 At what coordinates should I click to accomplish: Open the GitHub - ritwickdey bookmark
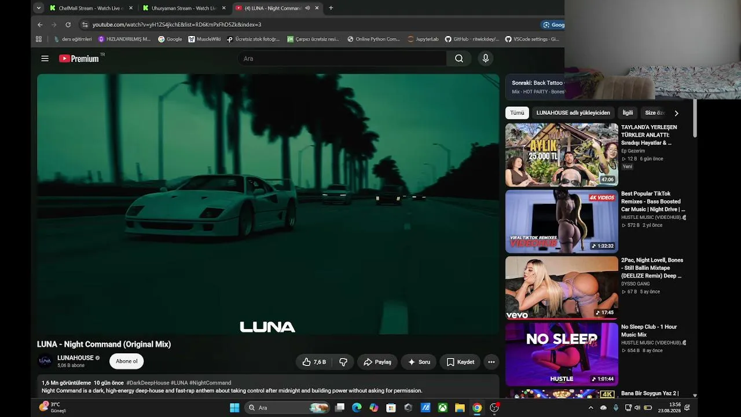coord(472,39)
